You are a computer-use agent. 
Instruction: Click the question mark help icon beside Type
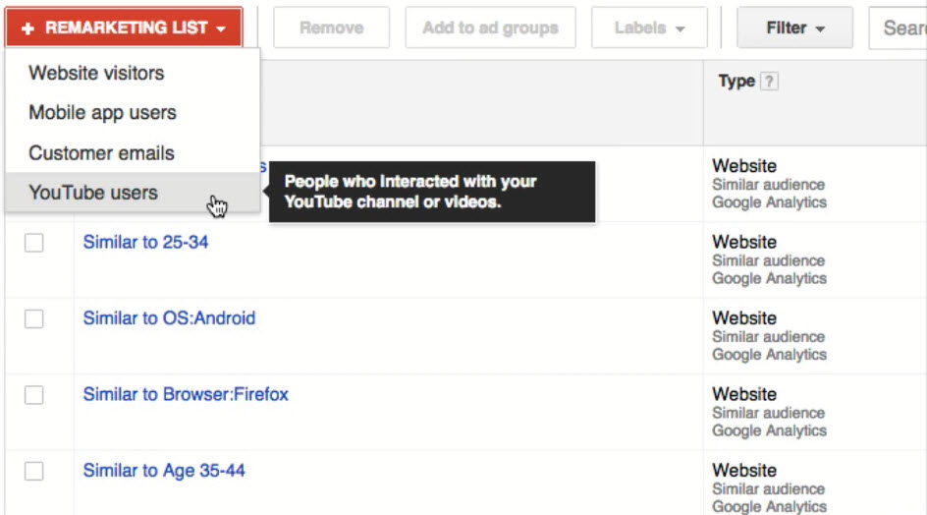[x=770, y=82]
